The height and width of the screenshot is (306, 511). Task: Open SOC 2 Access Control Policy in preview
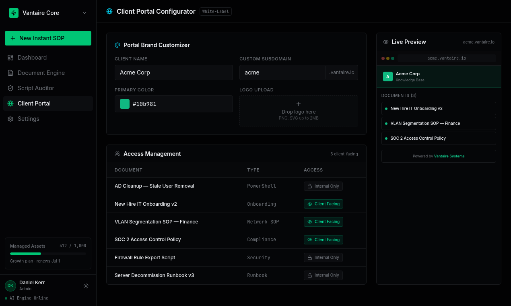[x=439, y=138]
